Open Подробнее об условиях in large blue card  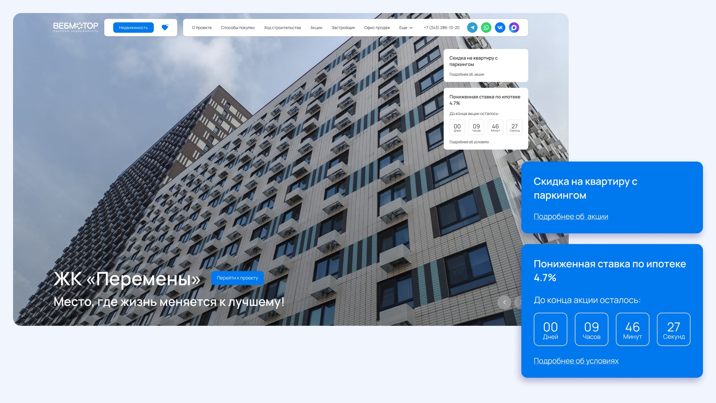[576, 361]
